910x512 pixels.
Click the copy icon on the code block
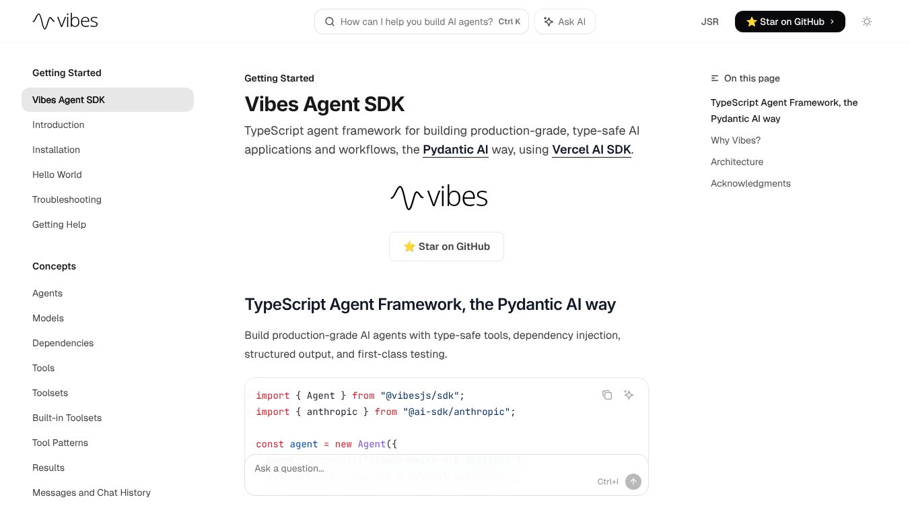[608, 395]
